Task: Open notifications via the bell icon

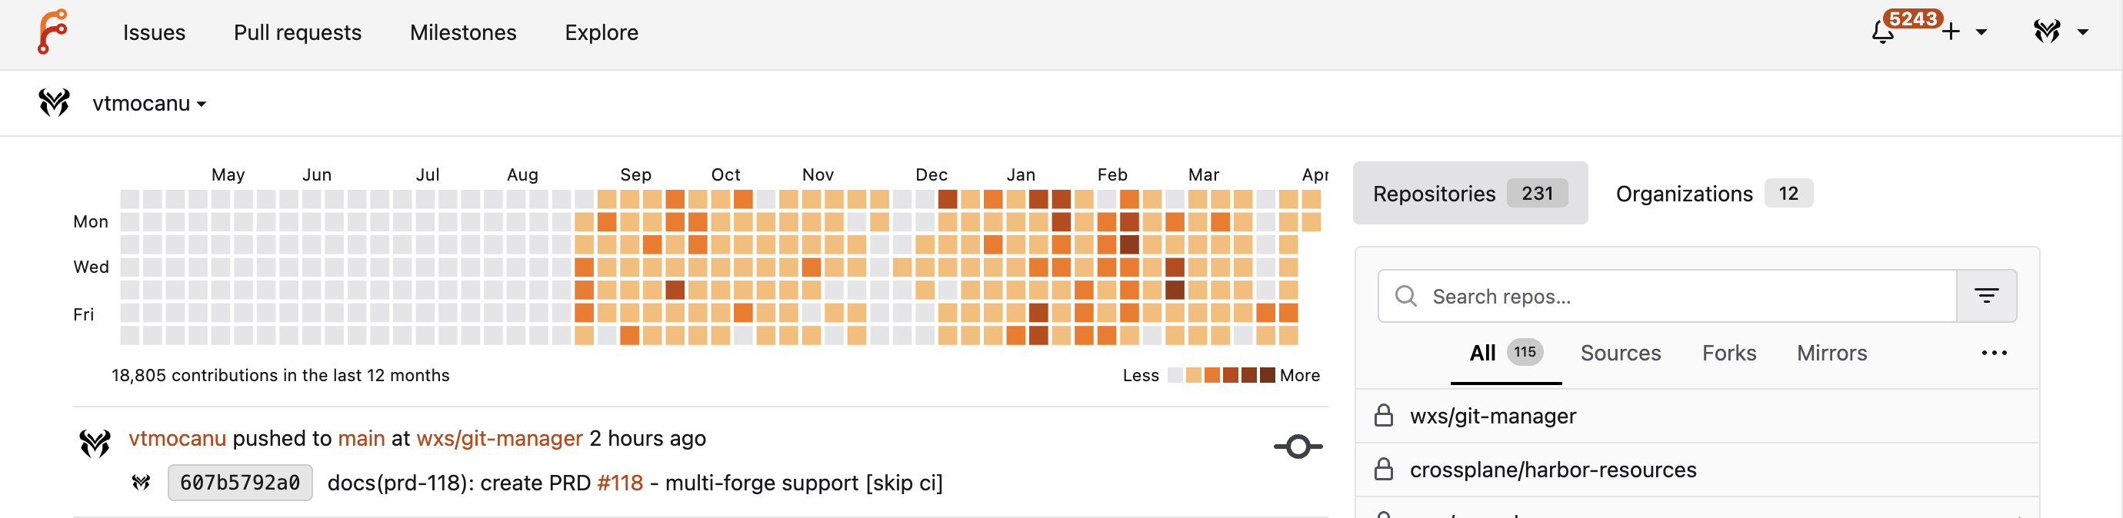Action: (x=1882, y=33)
